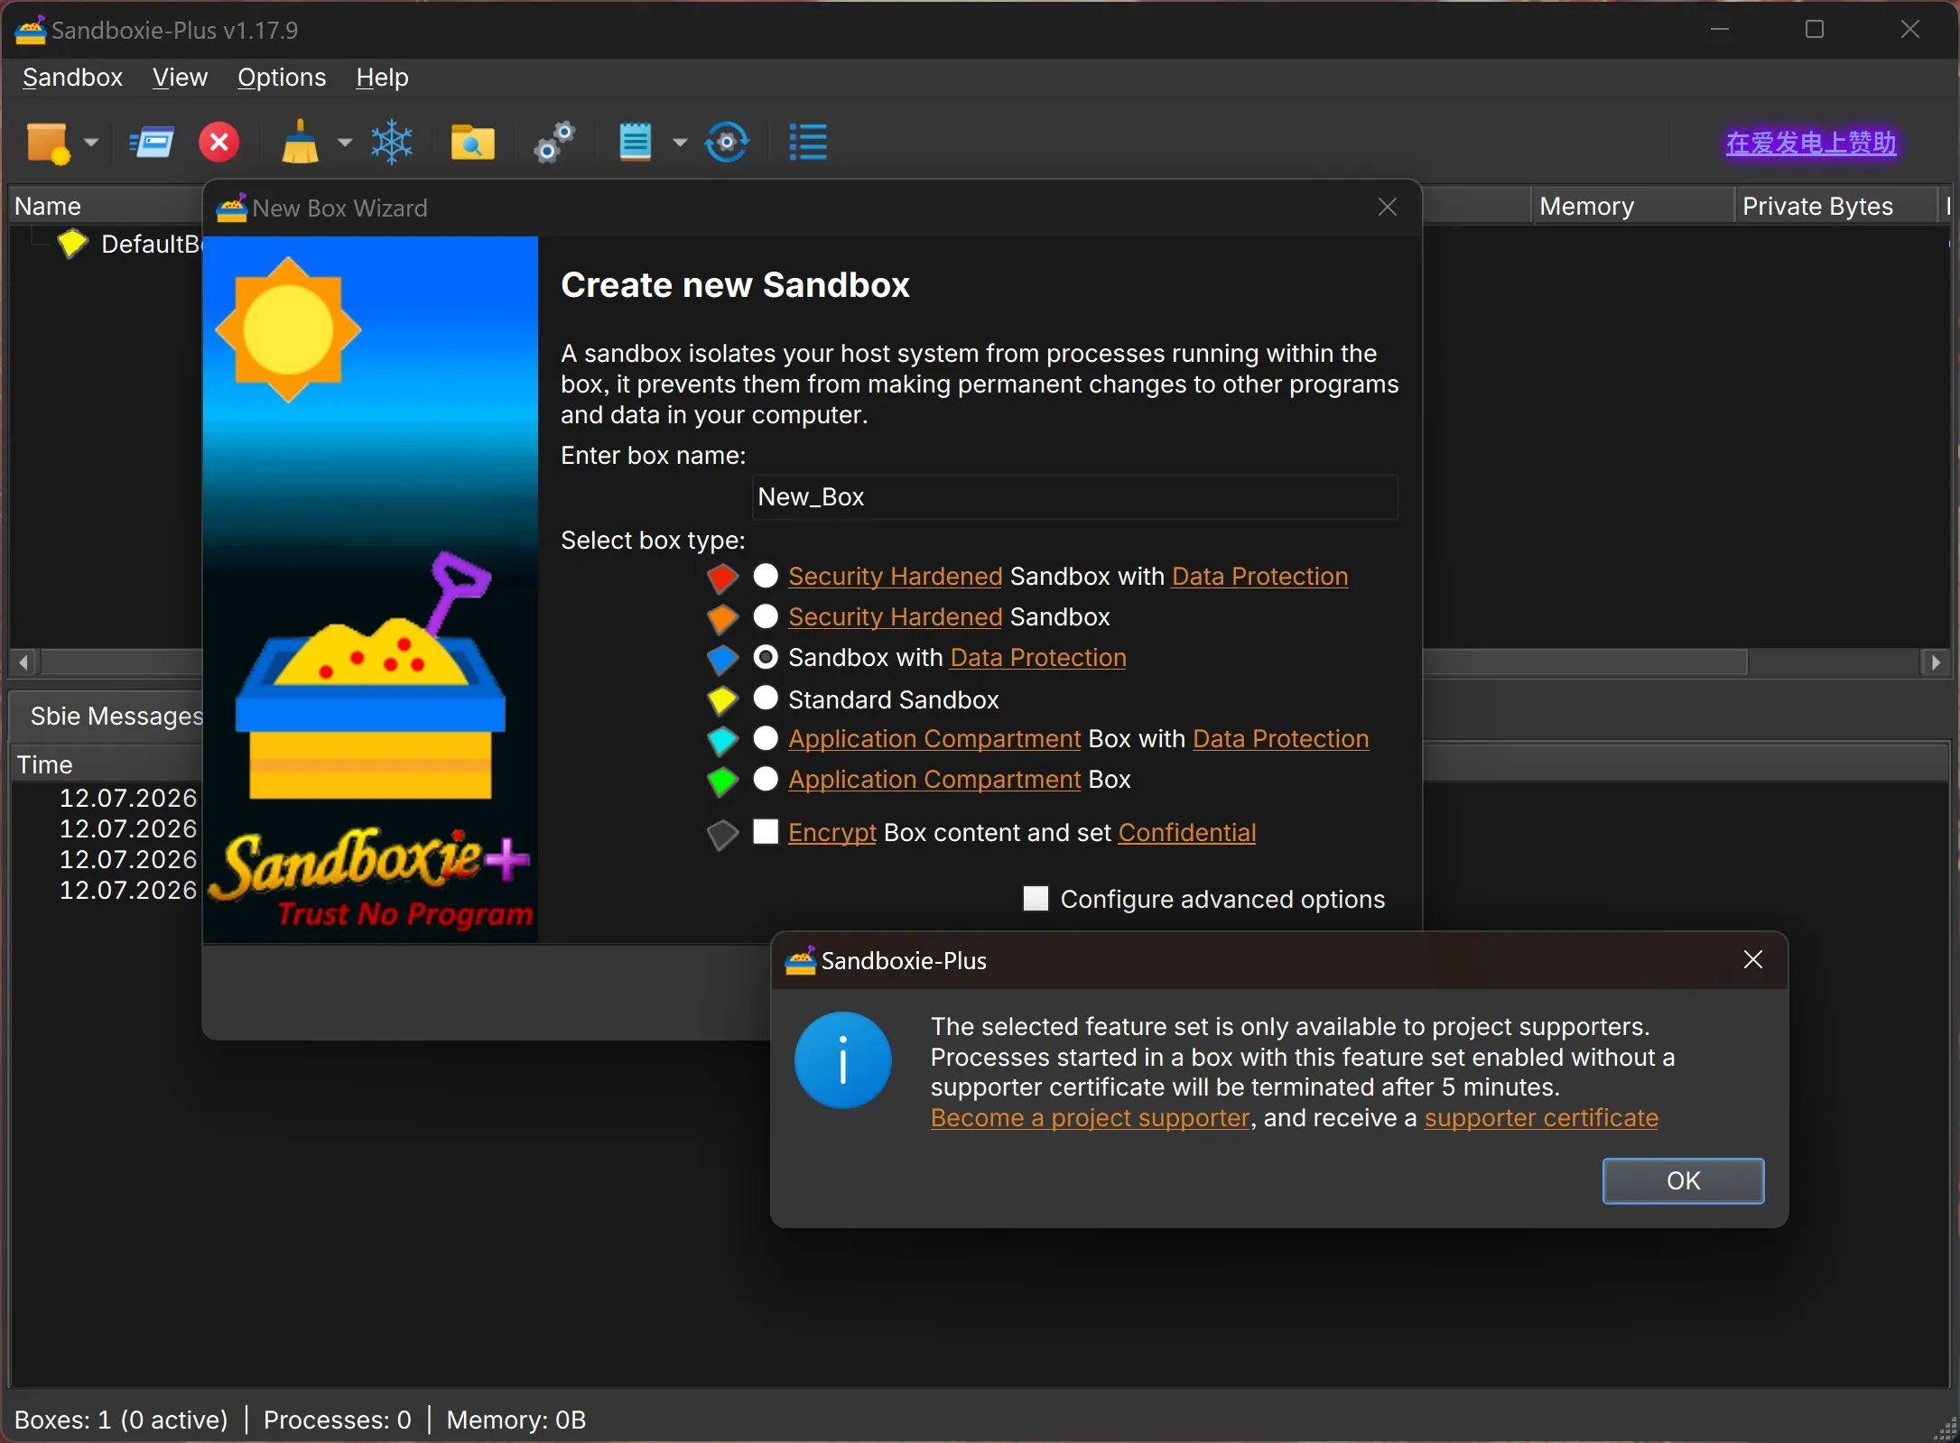Viewport: 1960px width, 1443px height.
Task: Click the "Processes: 0" status bar entry
Action: point(337,1420)
